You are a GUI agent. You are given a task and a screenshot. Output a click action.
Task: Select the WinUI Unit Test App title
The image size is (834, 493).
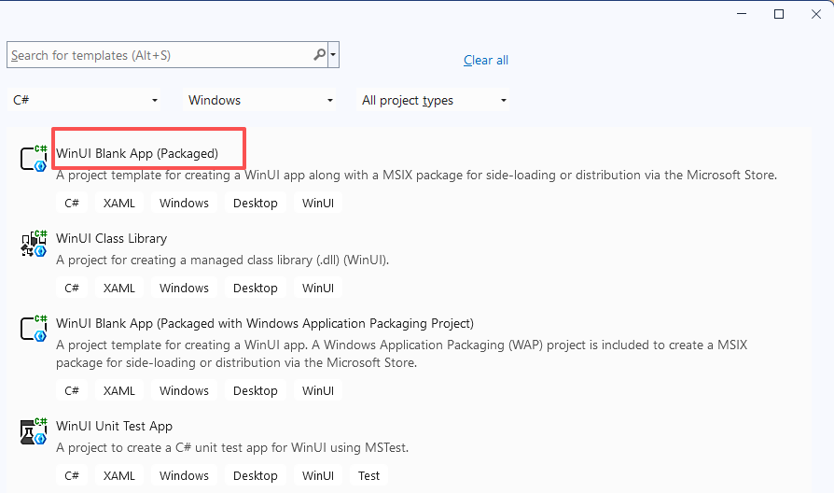[x=114, y=426]
